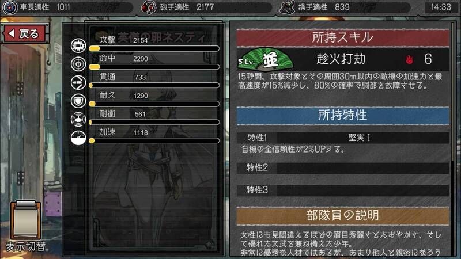
Task: Click the 戻る back button
Action: click(x=25, y=34)
